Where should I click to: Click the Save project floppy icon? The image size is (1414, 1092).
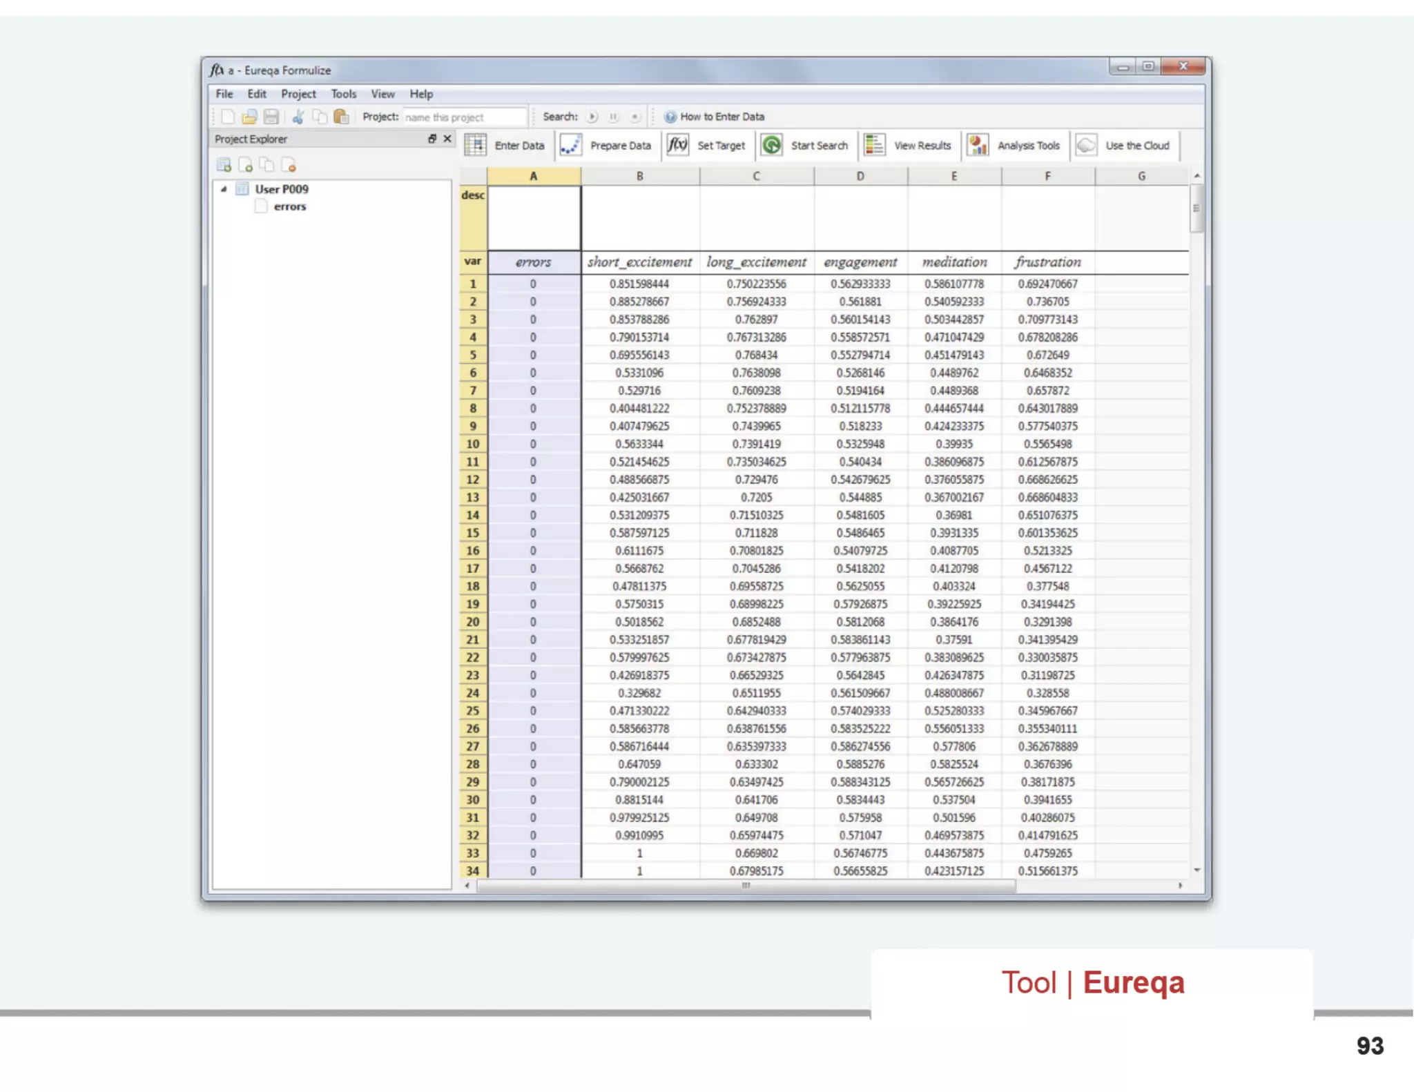pyautogui.click(x=271, y=117)
